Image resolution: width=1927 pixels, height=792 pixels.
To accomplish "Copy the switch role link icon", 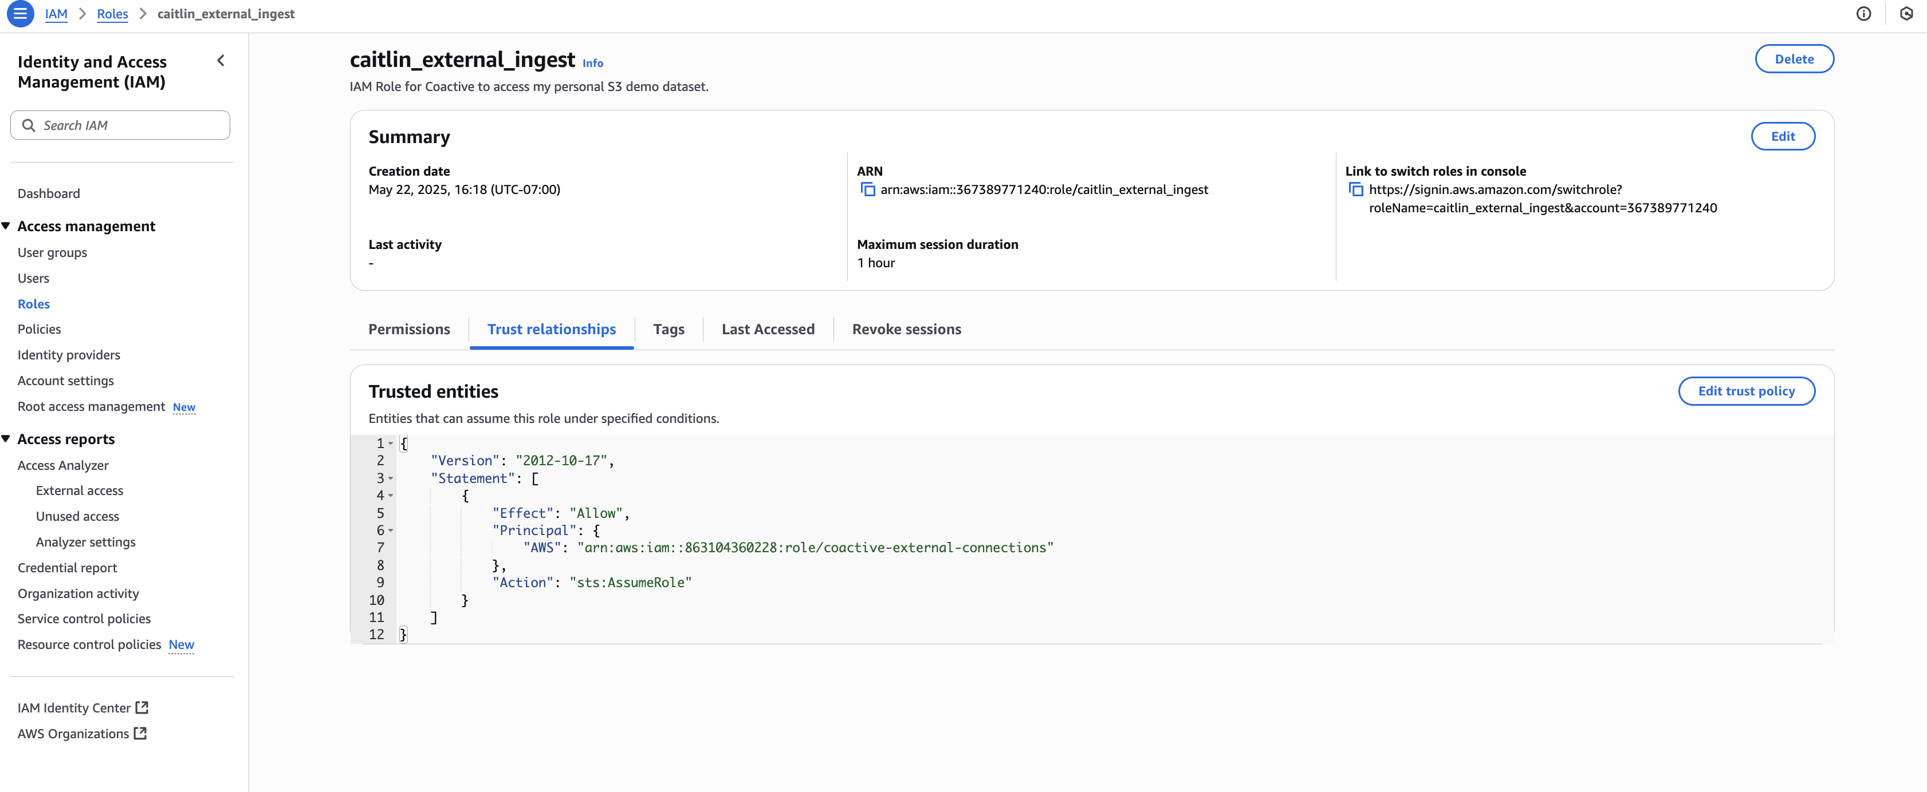I will (x=1355, y=190).
